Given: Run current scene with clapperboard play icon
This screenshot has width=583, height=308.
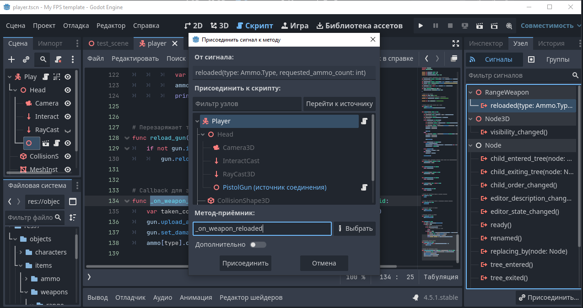Looking at the screenshot, I should [x=480, y=26].
